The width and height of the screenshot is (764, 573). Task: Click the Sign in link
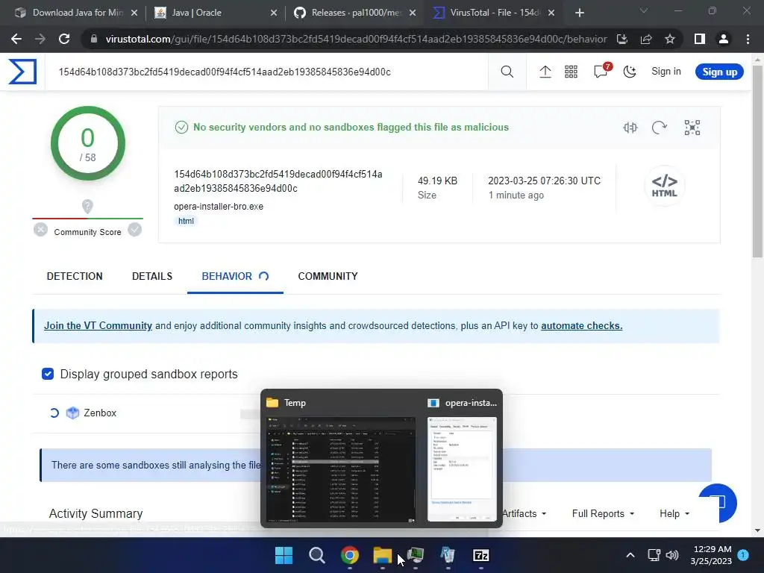tap(666, 72)
